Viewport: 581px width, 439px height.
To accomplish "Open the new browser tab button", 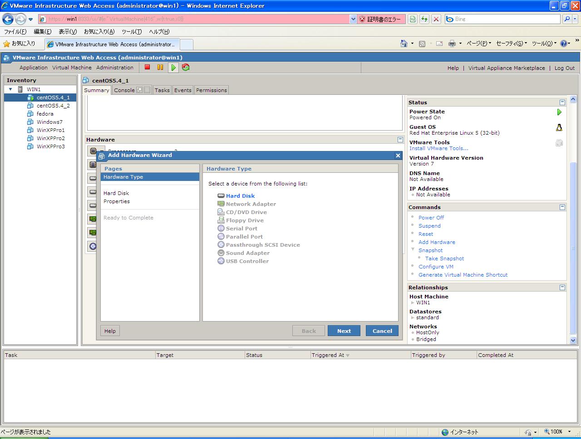I will [187, 44].
